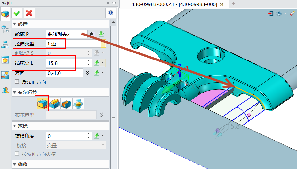Enable the 反转面方向 checkbox
This screenshot has height=169, width=297.
(x=17, y=82)
